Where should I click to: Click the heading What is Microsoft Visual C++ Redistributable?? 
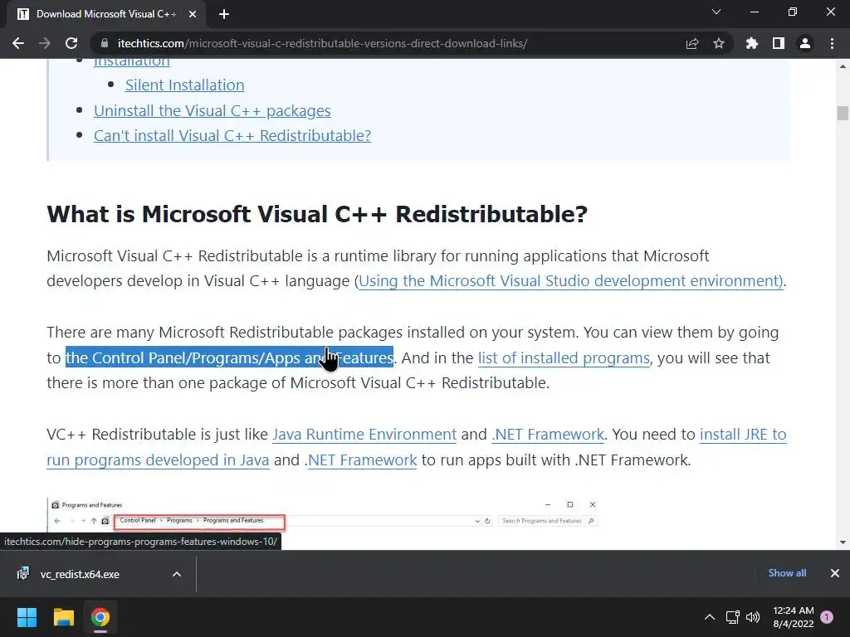[317, 214]
